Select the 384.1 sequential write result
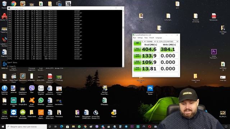230x129 pixels. (169, 49)
